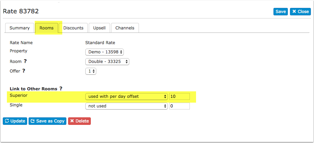
Task: Click the Superior offset value field
Action: pos(180,96)
